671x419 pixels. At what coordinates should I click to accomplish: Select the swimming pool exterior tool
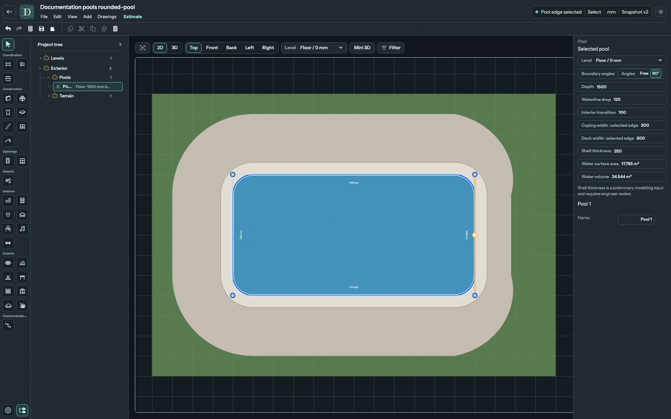(8, 277)
